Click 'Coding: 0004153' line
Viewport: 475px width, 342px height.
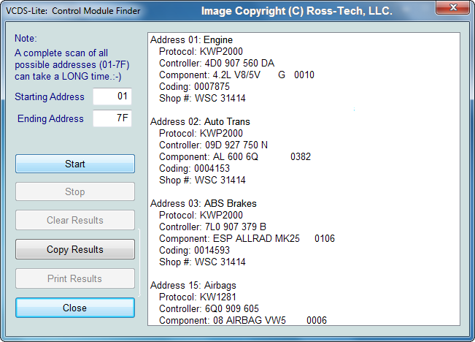click(194, 168)
